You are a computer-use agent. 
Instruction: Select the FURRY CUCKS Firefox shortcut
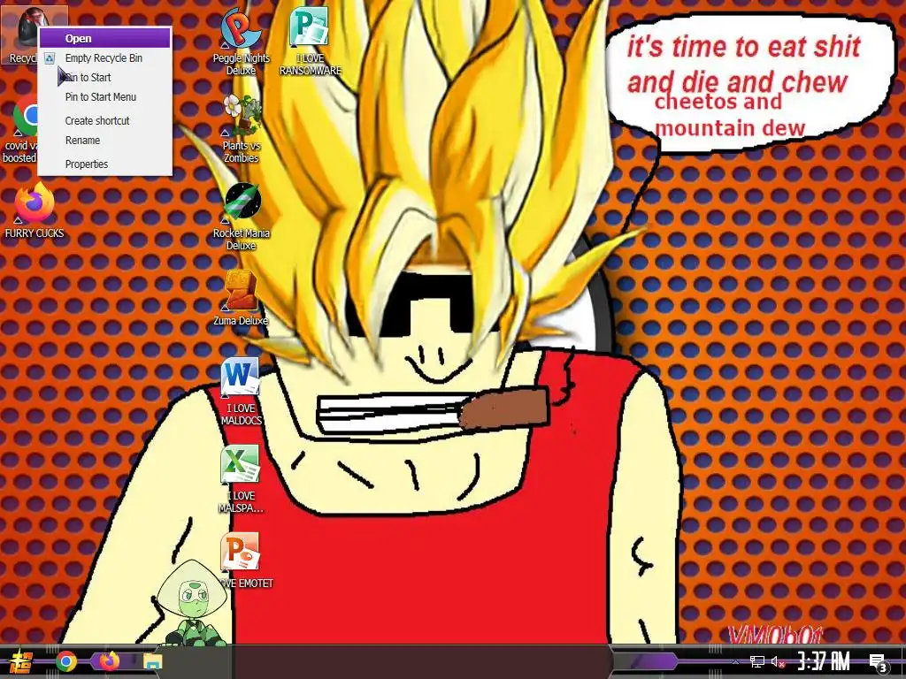coord(35,210)
